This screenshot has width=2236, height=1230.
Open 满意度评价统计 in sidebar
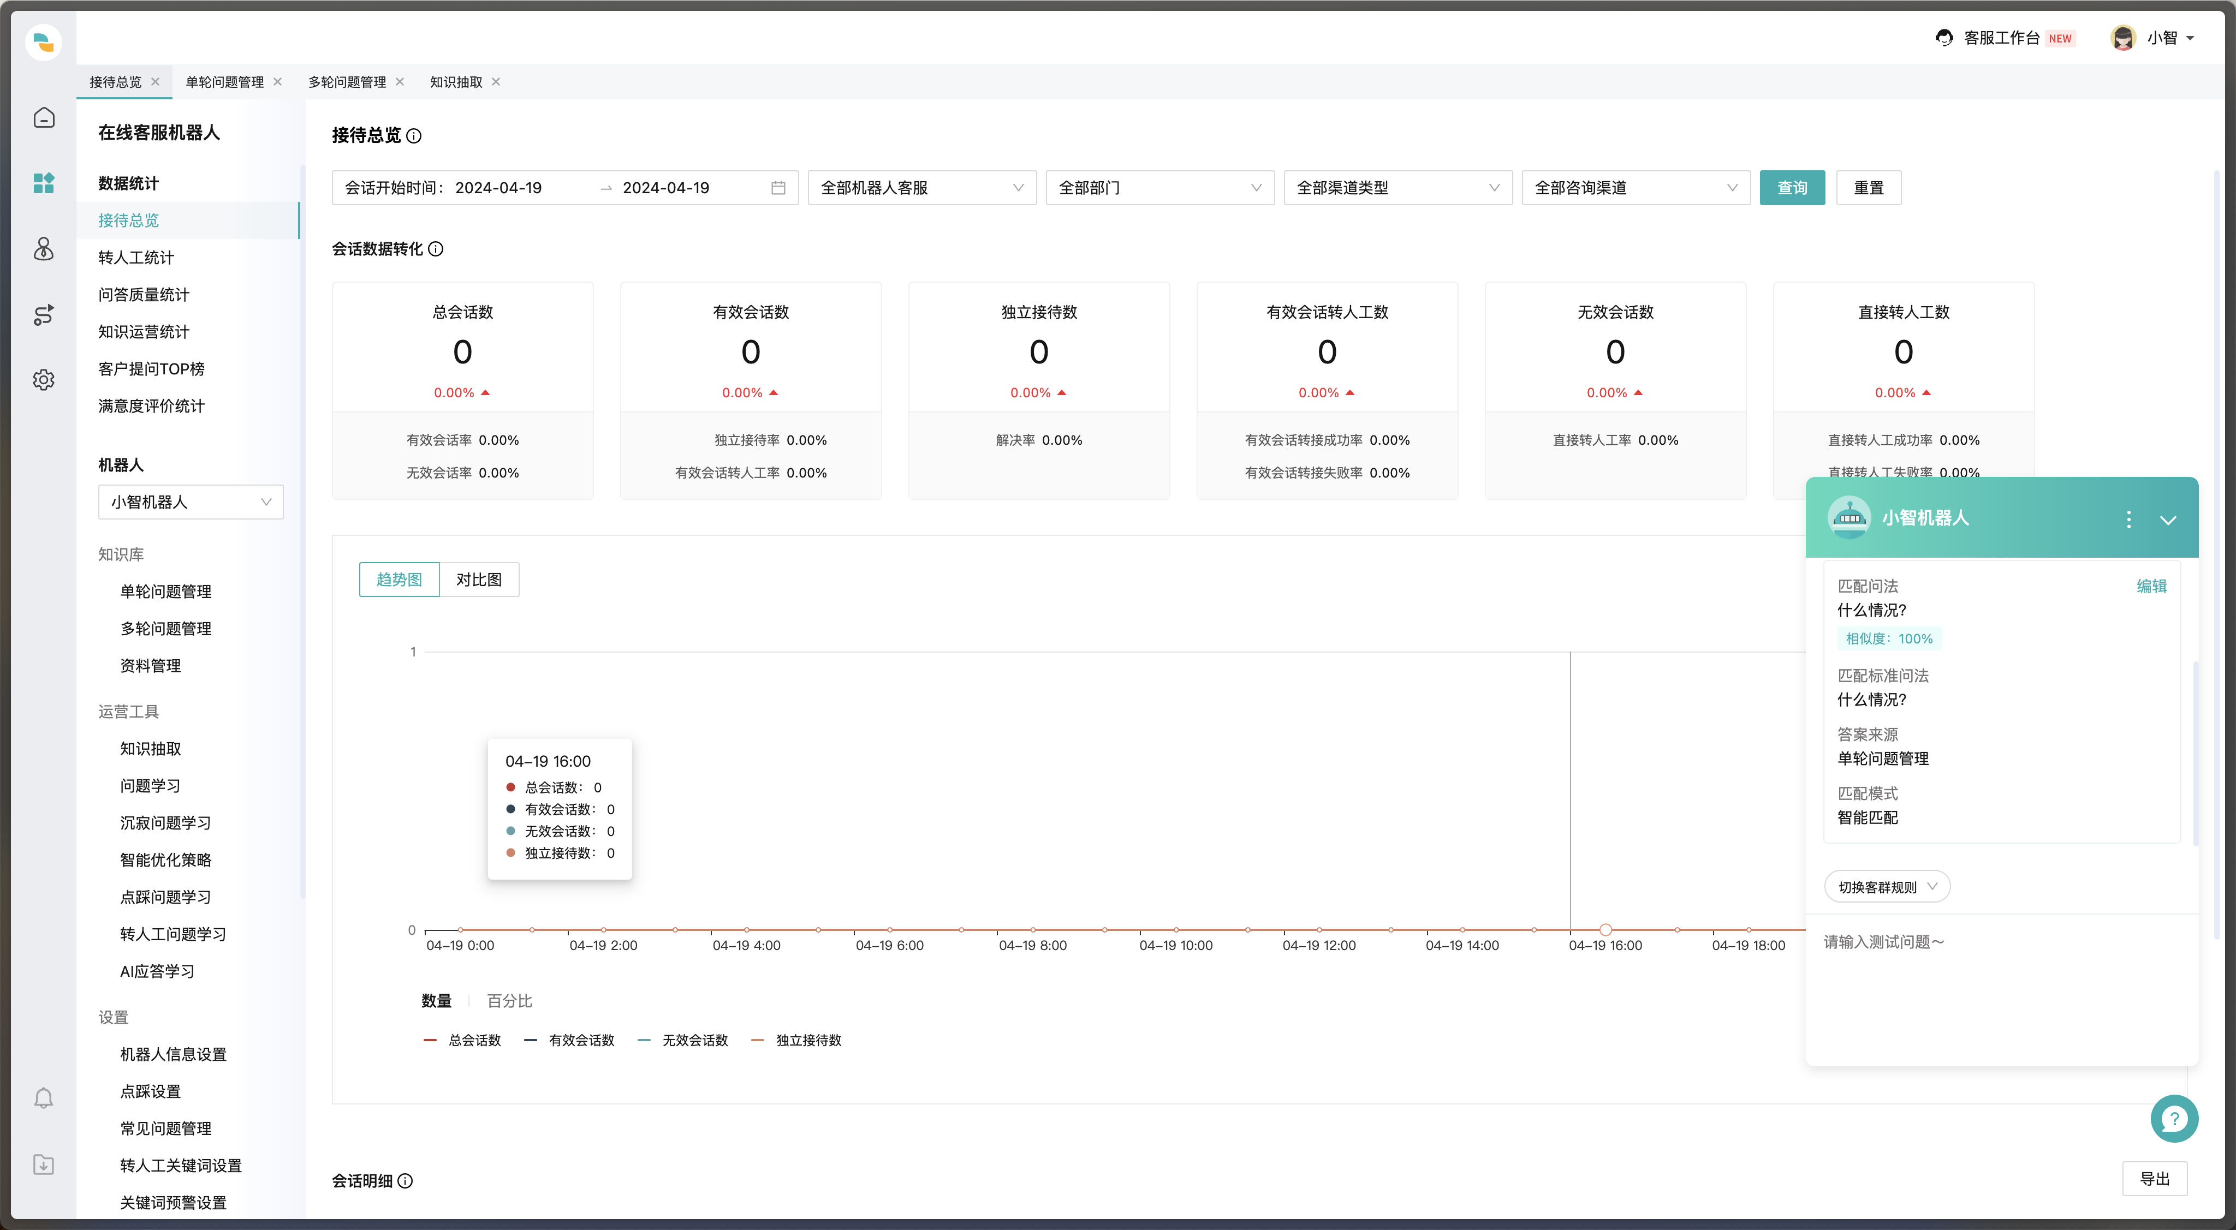152,406
